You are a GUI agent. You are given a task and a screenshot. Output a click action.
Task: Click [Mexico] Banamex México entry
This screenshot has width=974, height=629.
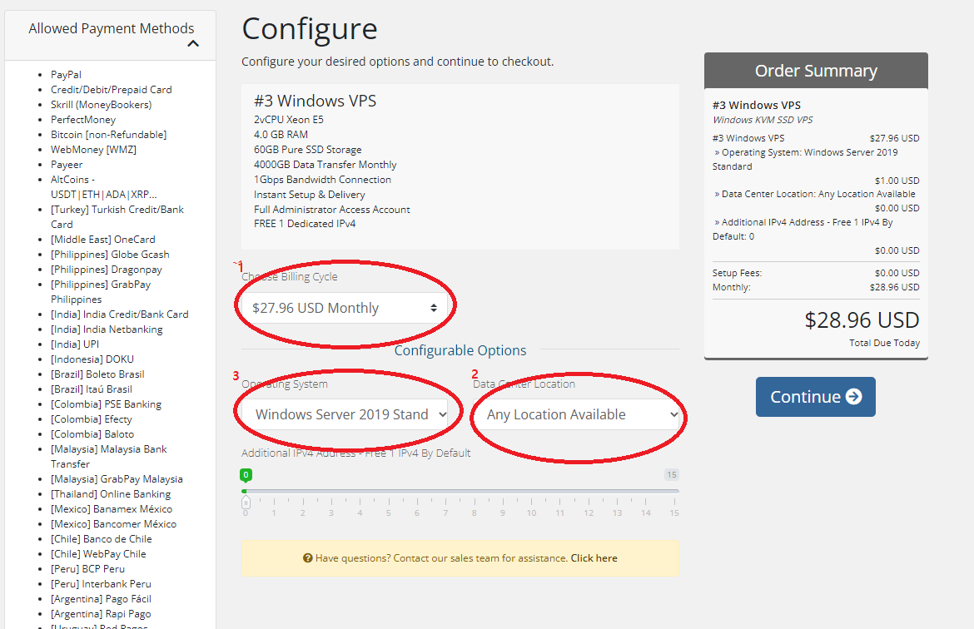click(112, 508)
